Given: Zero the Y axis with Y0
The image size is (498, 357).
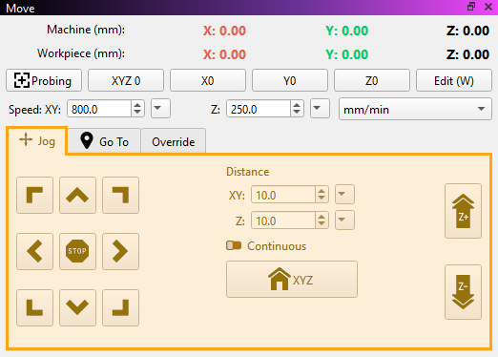Looking at the screenshot, I should point(290,80).
